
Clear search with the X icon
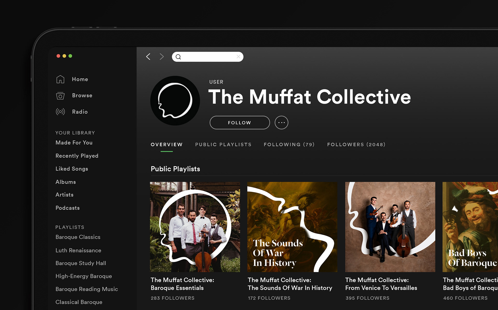tap(238, 57)
